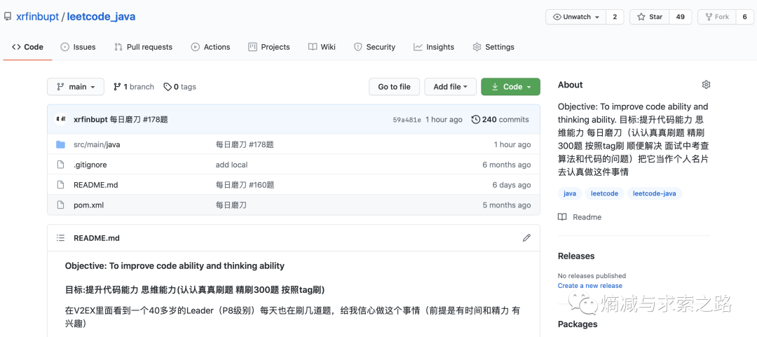Click the watchers count 2
757x337 pixels.
pyautogui.click(x=615, y=17)
